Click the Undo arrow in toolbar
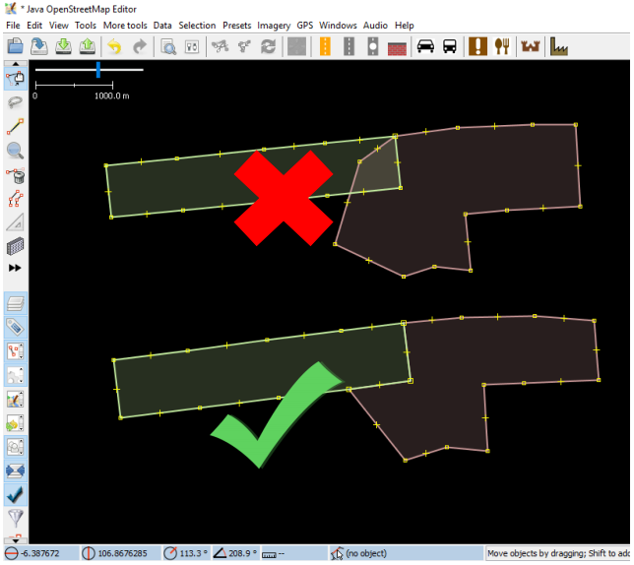Screen dimensions: 634x565 (114, 46)
